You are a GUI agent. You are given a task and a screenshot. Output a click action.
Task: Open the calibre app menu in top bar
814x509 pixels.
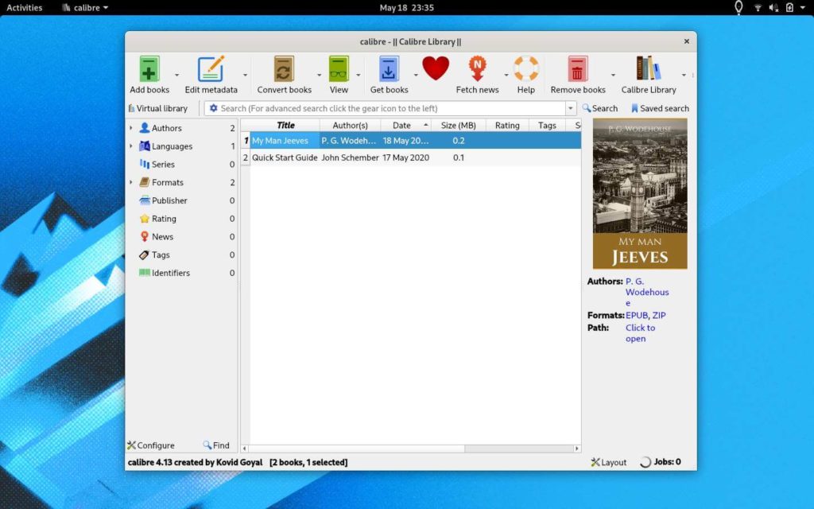point(85,7)
